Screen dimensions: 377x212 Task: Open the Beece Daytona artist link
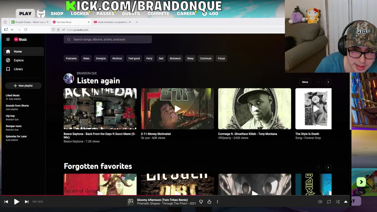[73, 142]
